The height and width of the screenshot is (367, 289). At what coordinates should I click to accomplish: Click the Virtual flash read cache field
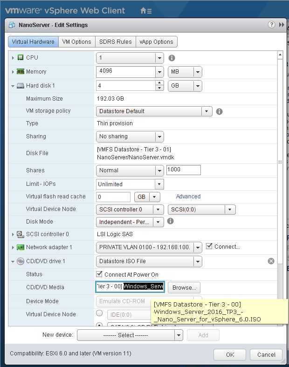[x=113, y=197]
